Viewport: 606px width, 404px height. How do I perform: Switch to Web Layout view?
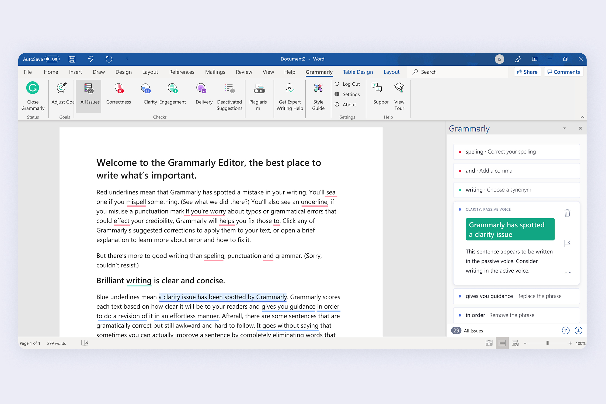(x=515, y=343)
